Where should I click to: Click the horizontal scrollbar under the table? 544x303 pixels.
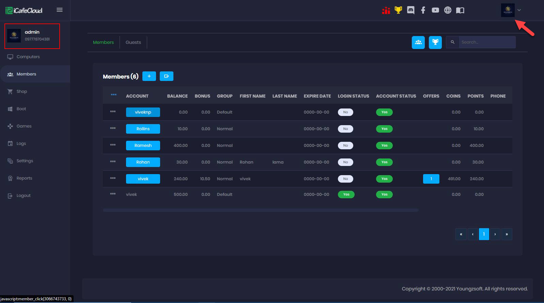pyautogui.click(x=261, y=210)
